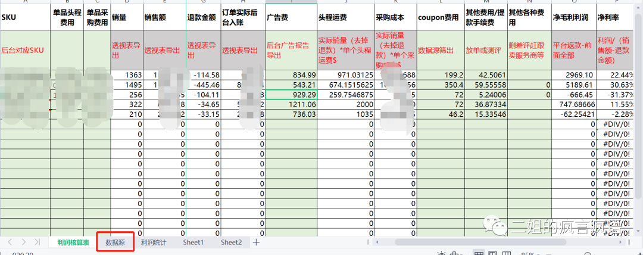Jump to the last sheet tab arrow
This screenshot has height=255, width=643.
click(x=38, y=242)
